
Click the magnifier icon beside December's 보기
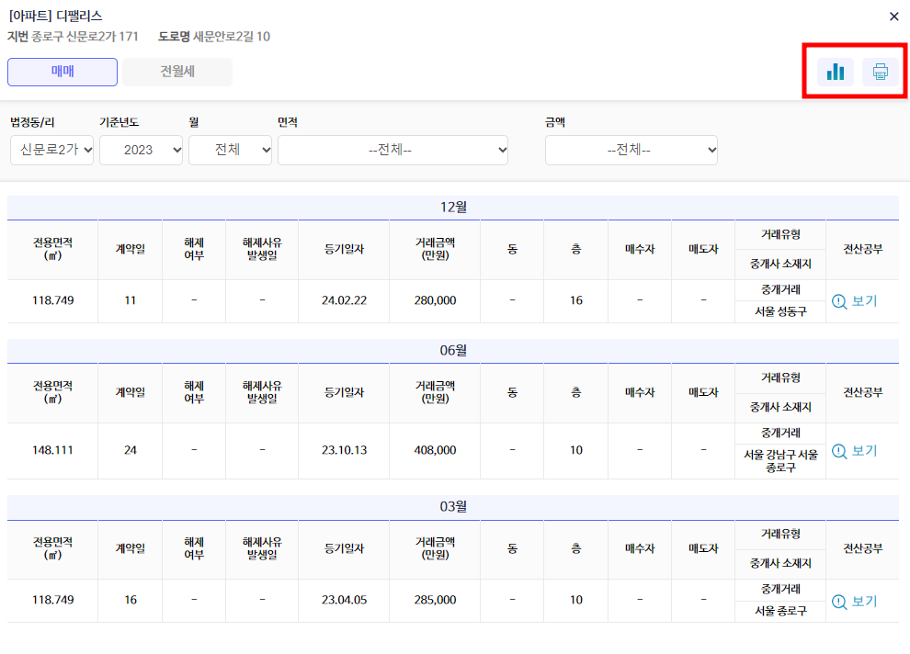pyautogui.click(x=841, y=300)
